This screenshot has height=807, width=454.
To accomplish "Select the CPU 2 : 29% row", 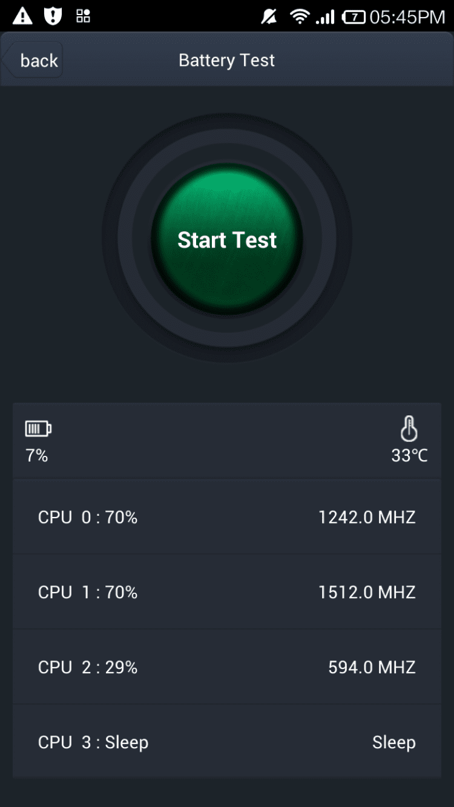I will [x=226, y=667].
